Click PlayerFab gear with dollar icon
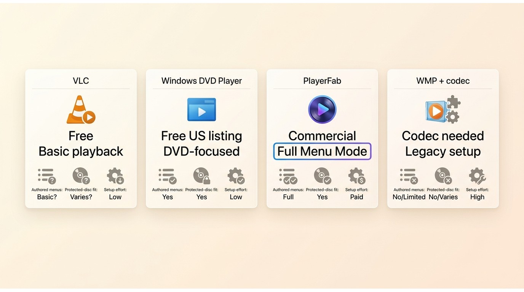This screenshot has width=524, height=292. coord(357,176)
